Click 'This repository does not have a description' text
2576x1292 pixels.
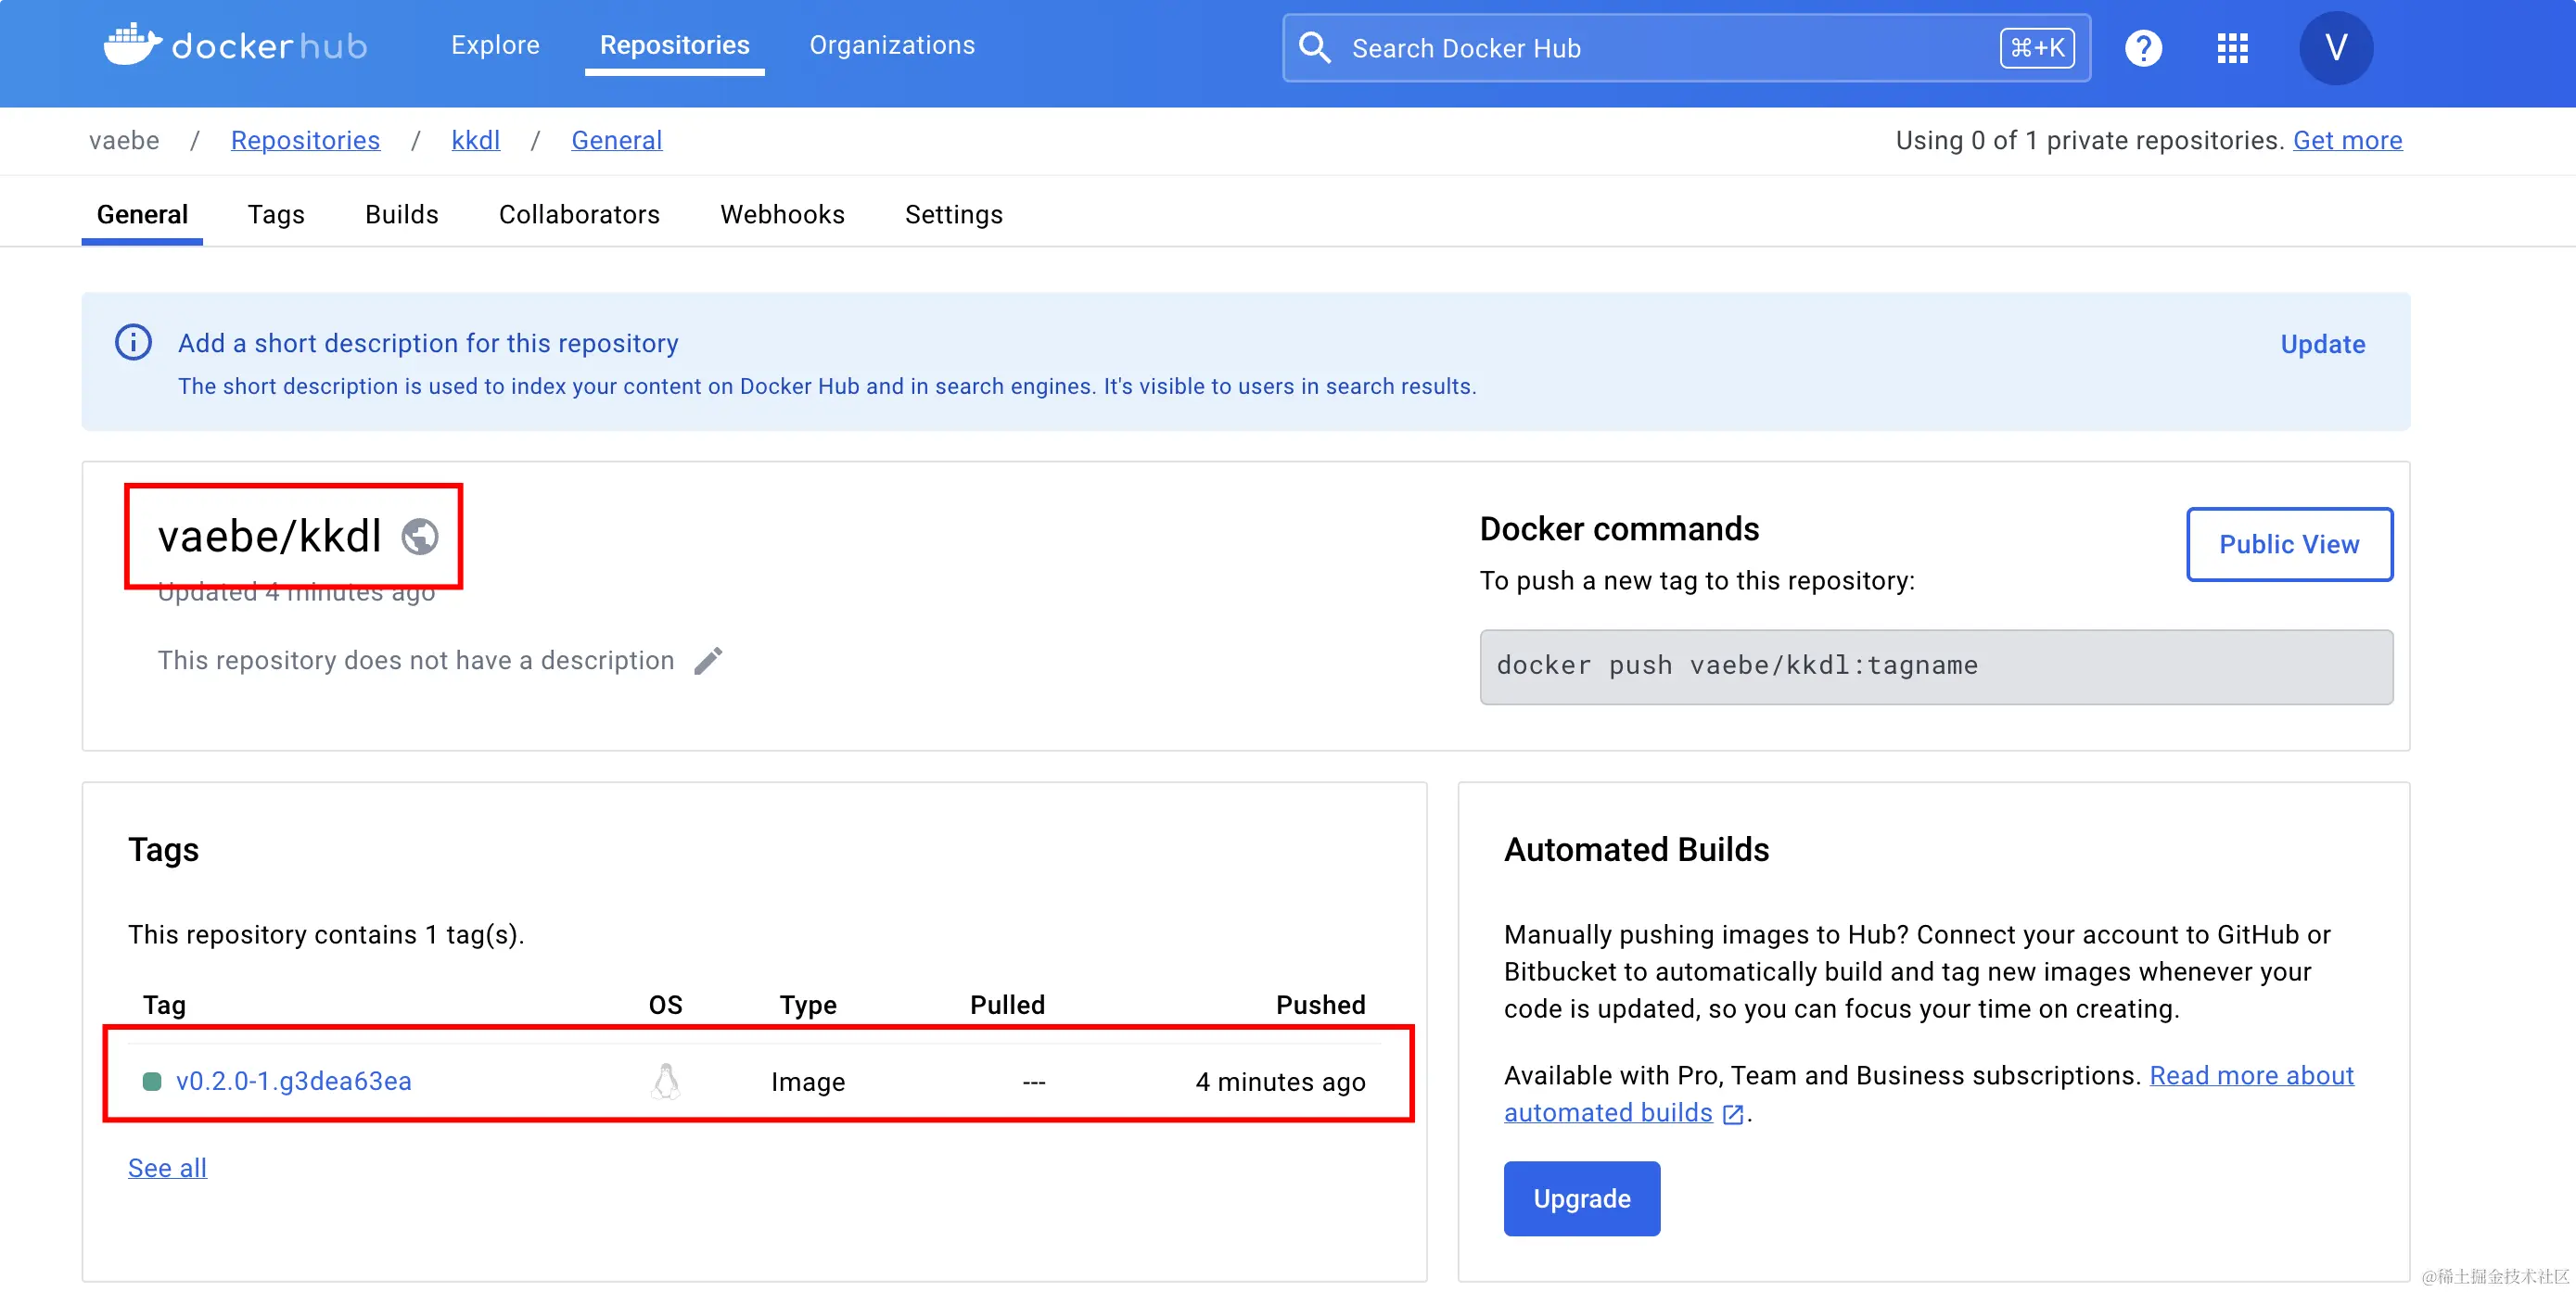(x=415, y=661)
